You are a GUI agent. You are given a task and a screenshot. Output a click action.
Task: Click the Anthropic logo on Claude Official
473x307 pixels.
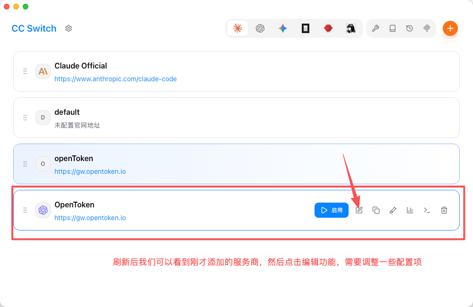(43, 71)
